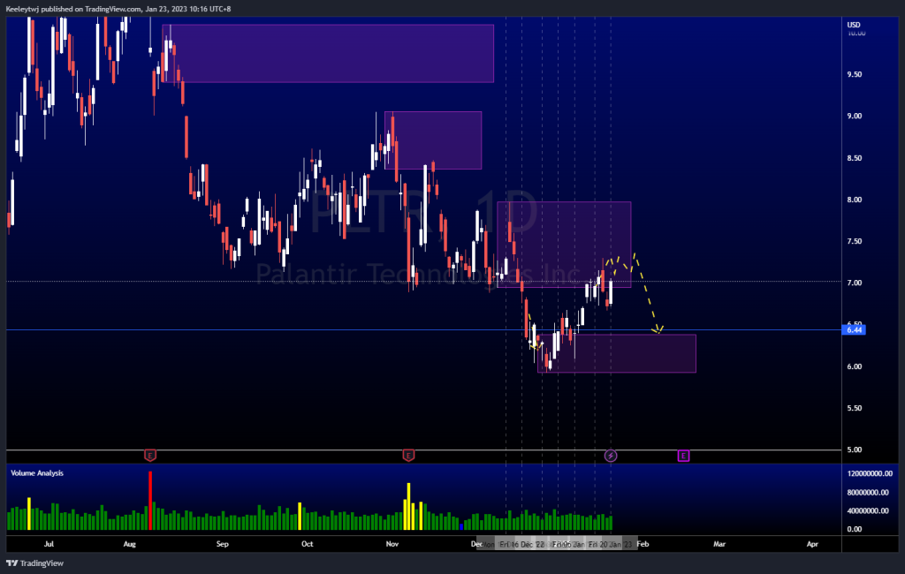
Task: Click the current price label 6.44
Action: coord(854,329)
